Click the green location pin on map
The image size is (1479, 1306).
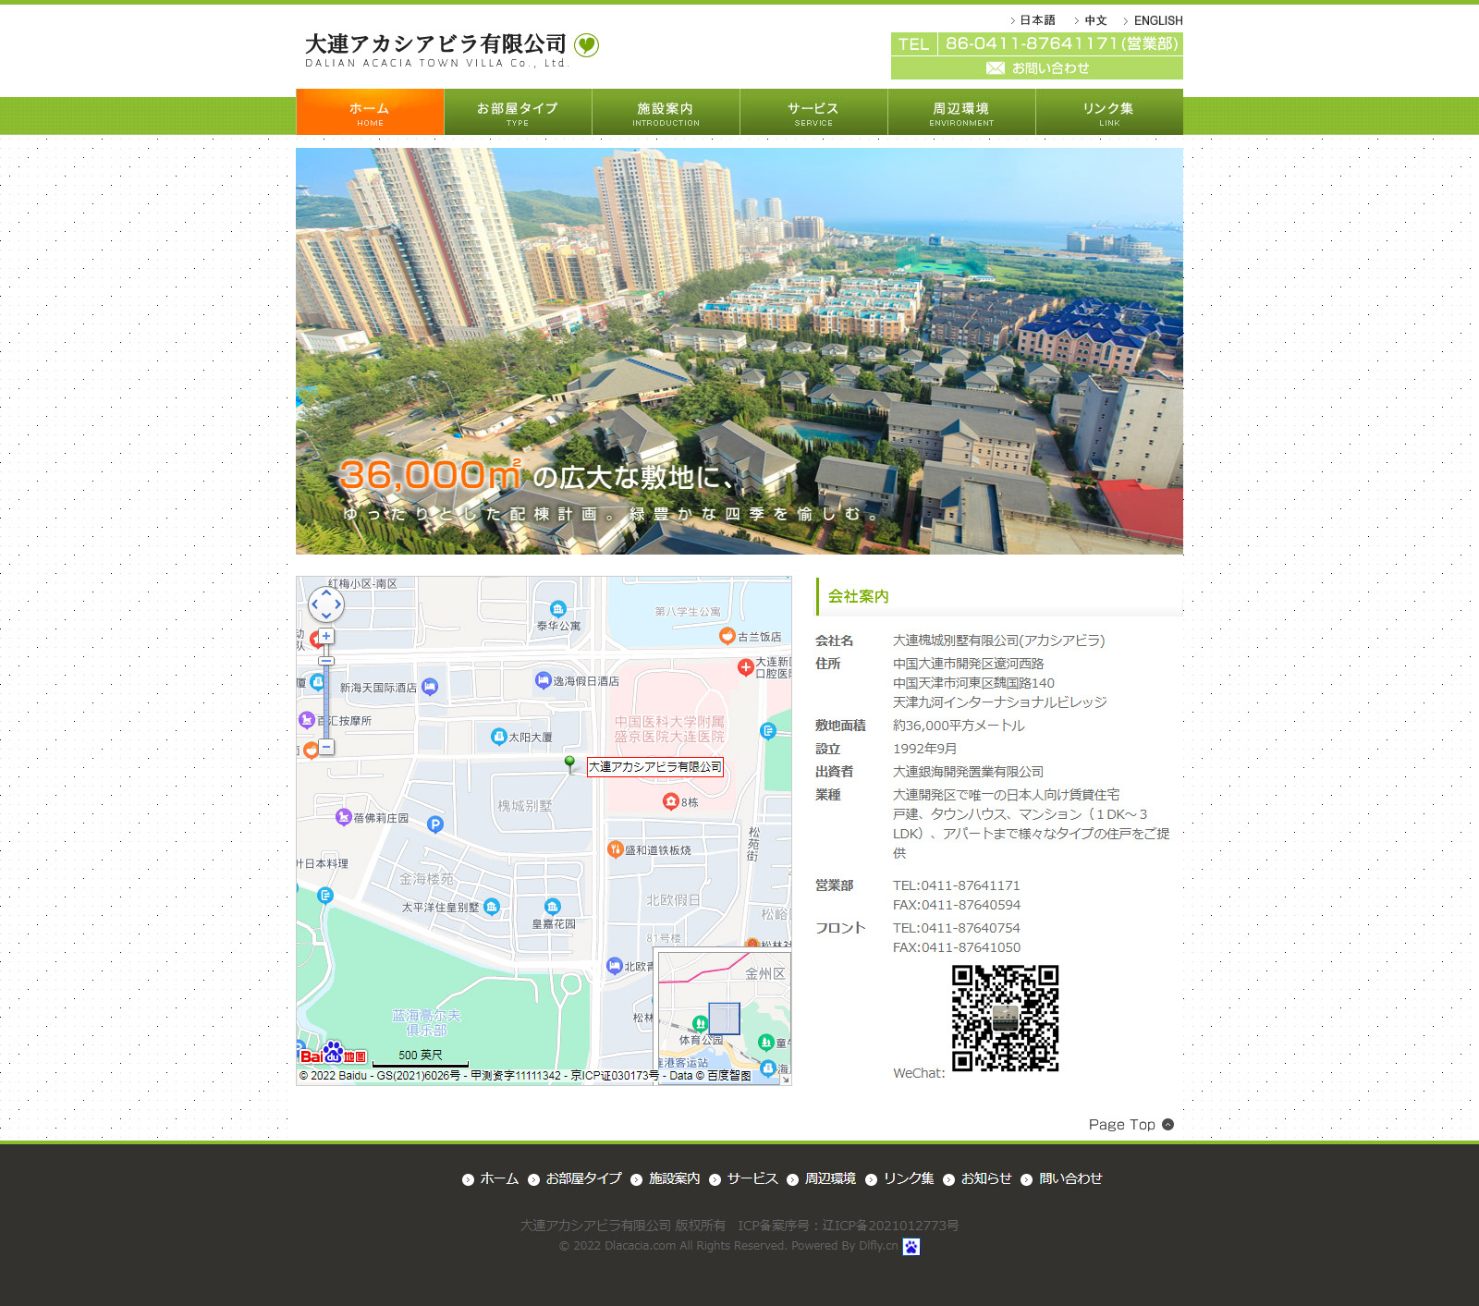point(570,763)
